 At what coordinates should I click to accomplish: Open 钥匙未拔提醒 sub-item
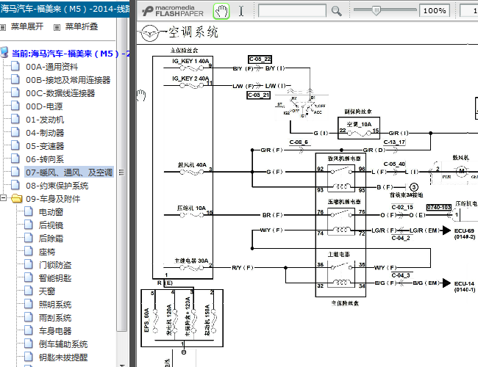pyautogui.click(x=63, y=357)
